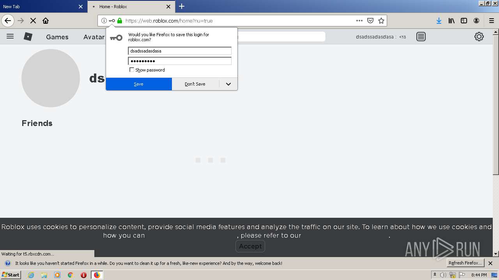
Task: Click the vertical page scrollbar
Action: click(496, 105)
